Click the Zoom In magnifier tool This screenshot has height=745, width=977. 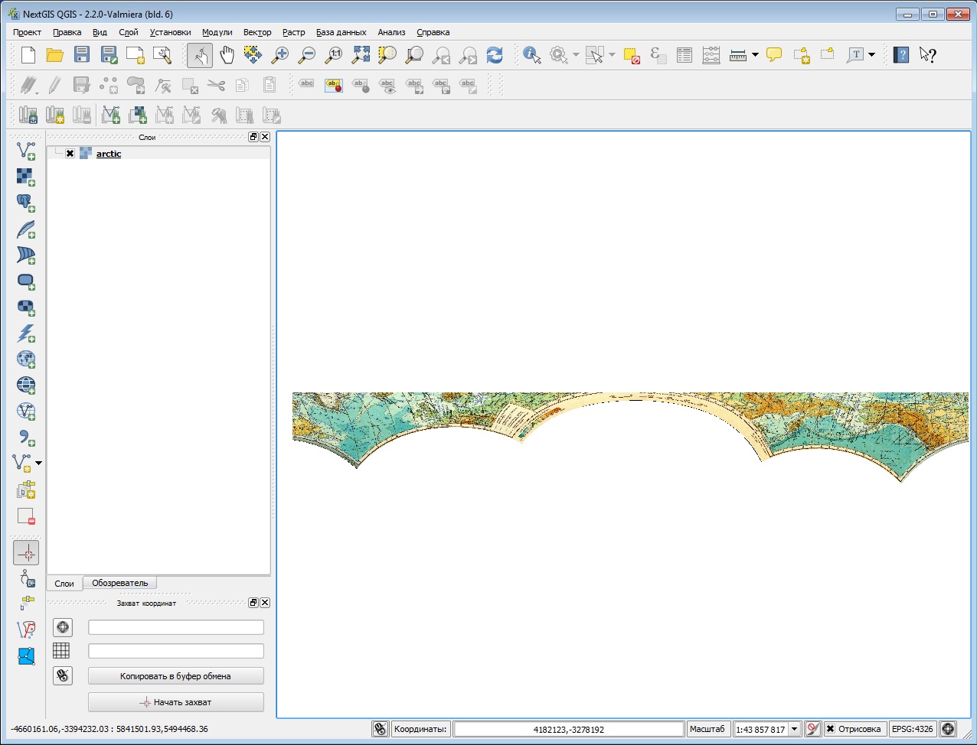pos(280,54)
